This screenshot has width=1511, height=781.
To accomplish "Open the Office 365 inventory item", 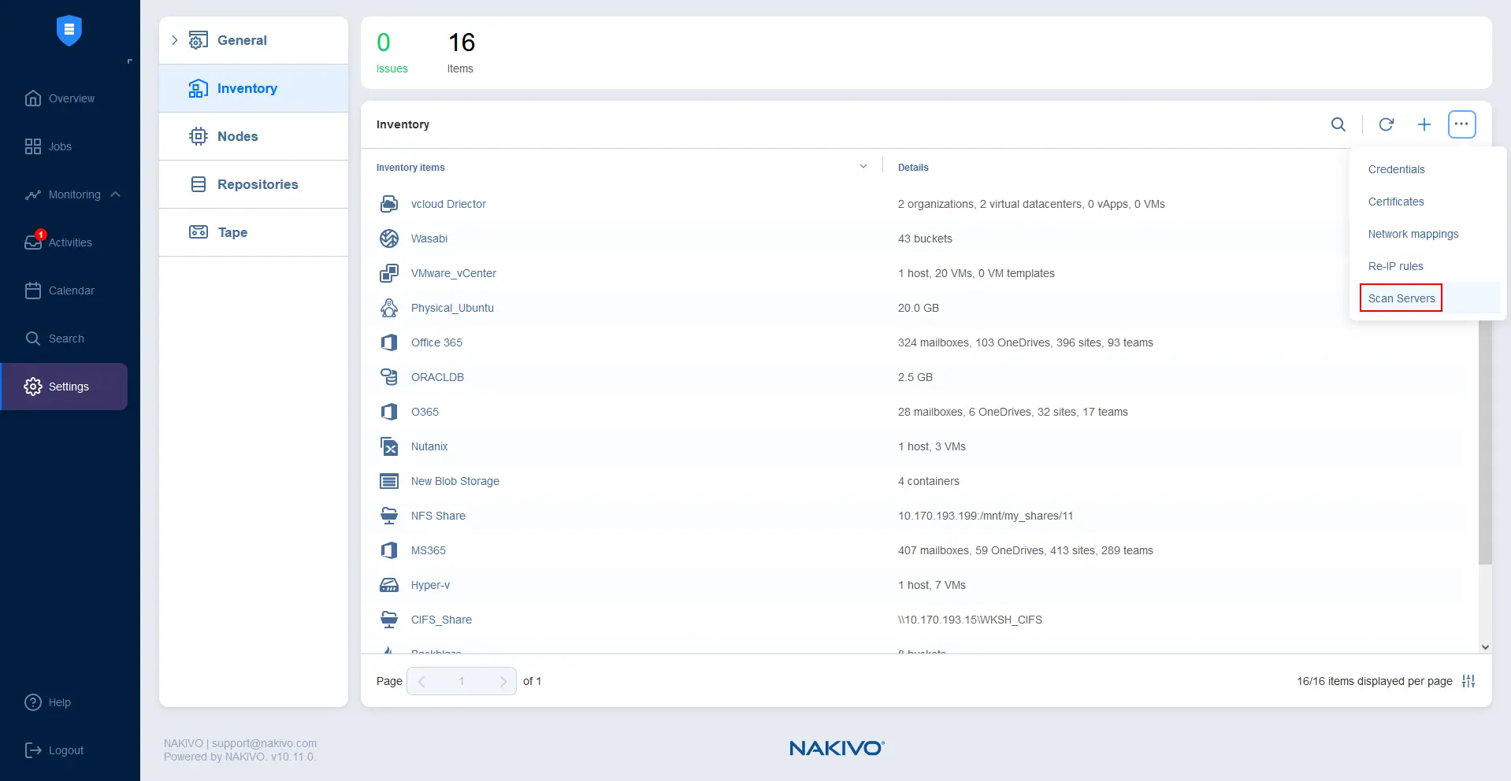I will [436, 342].
